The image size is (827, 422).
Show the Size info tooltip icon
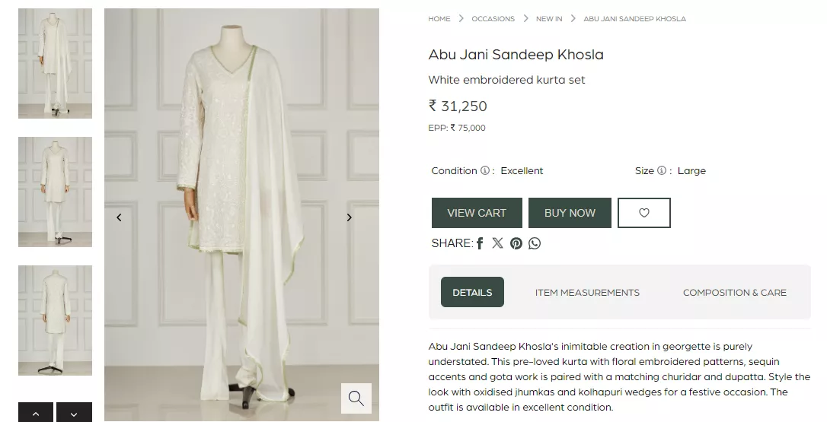pyautogui.click(x=662, y=170)
